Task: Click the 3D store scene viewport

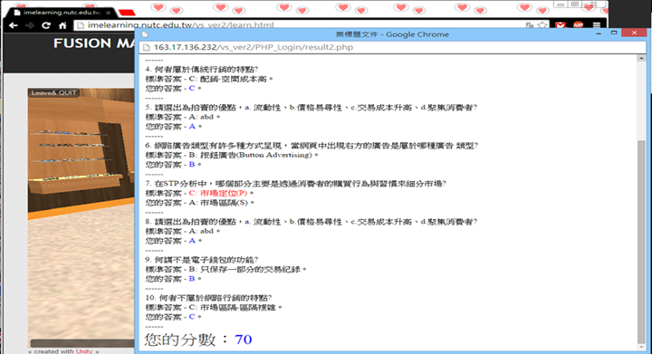Action: (81, 218)
